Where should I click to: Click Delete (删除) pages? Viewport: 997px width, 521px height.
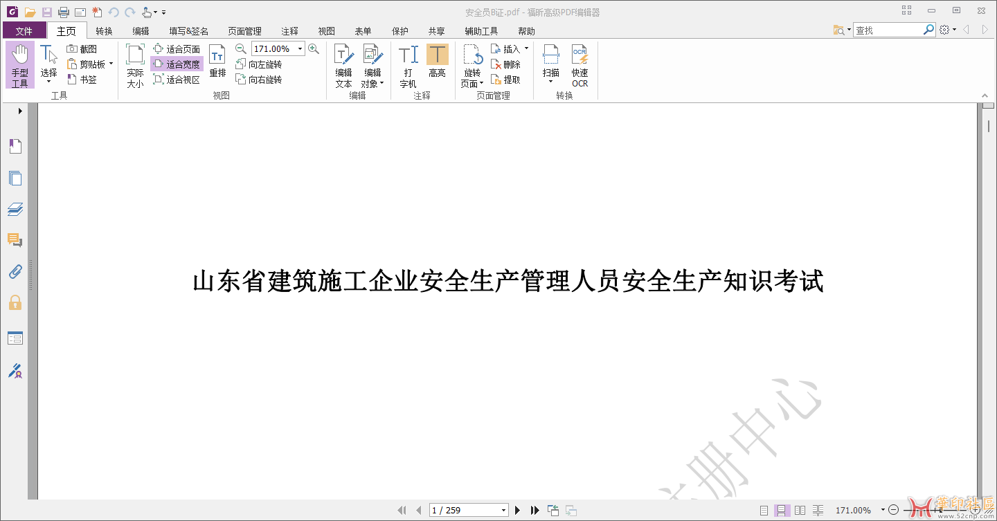(x=505, y=64)
